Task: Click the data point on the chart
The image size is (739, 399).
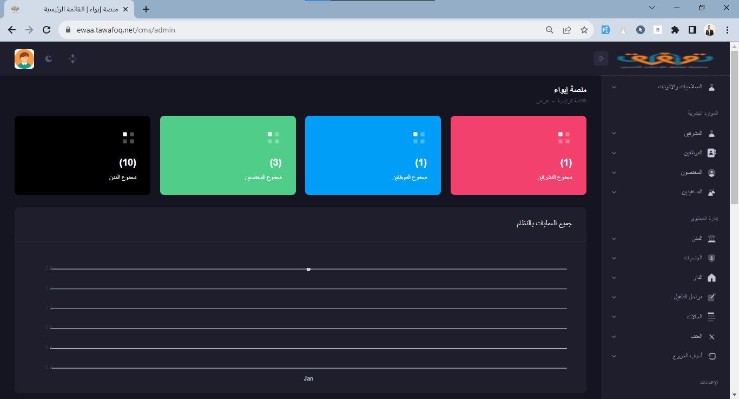Action: (308, 269)
